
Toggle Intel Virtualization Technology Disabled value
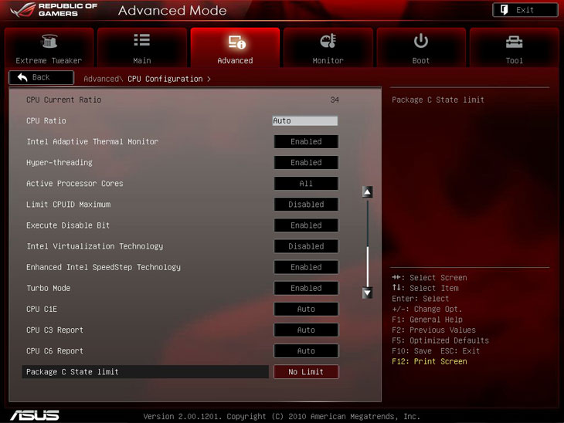coord(306,246)
